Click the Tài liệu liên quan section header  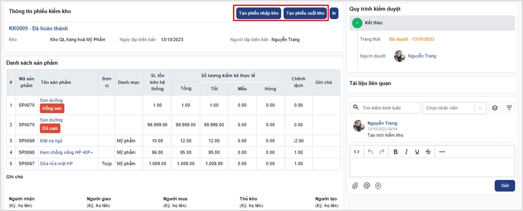[370, 84]
